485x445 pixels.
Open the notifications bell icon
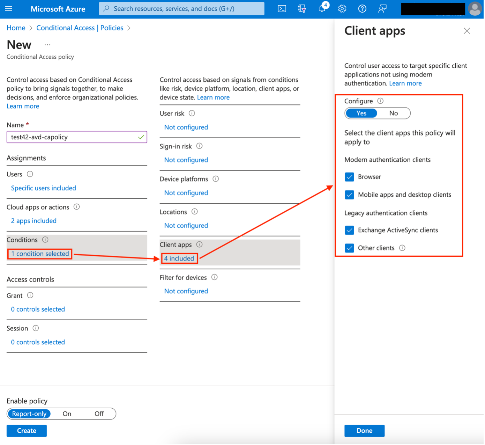pyautogui.click(x=322, y=9)
